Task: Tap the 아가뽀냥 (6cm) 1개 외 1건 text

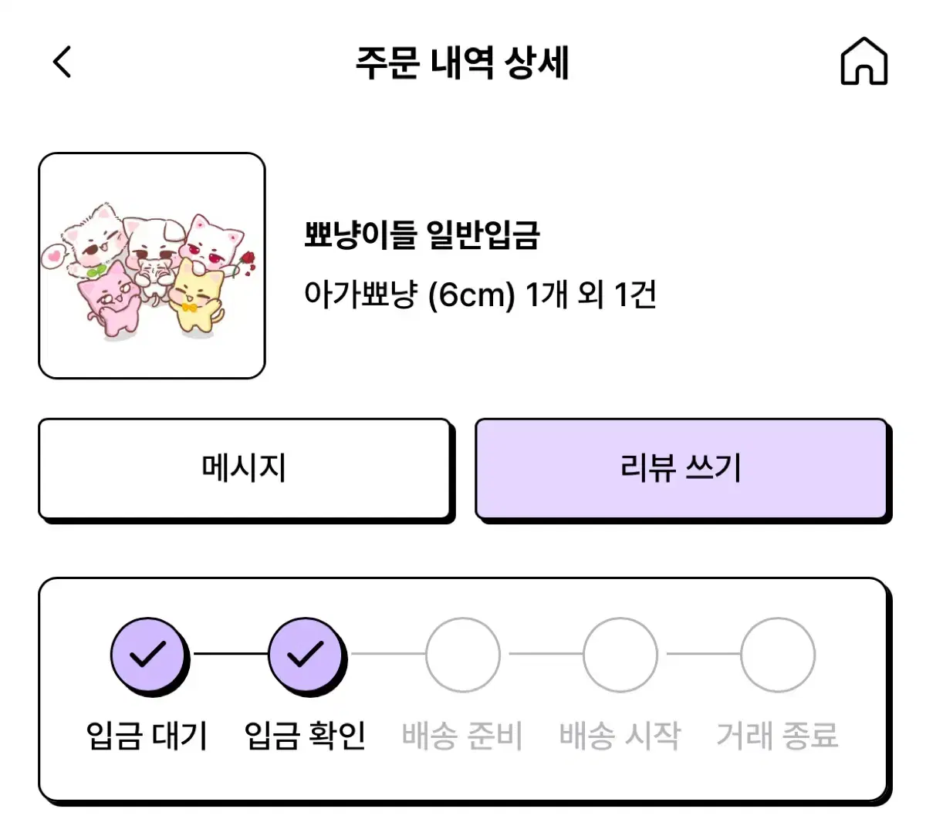Action: (x=480, y=295)
